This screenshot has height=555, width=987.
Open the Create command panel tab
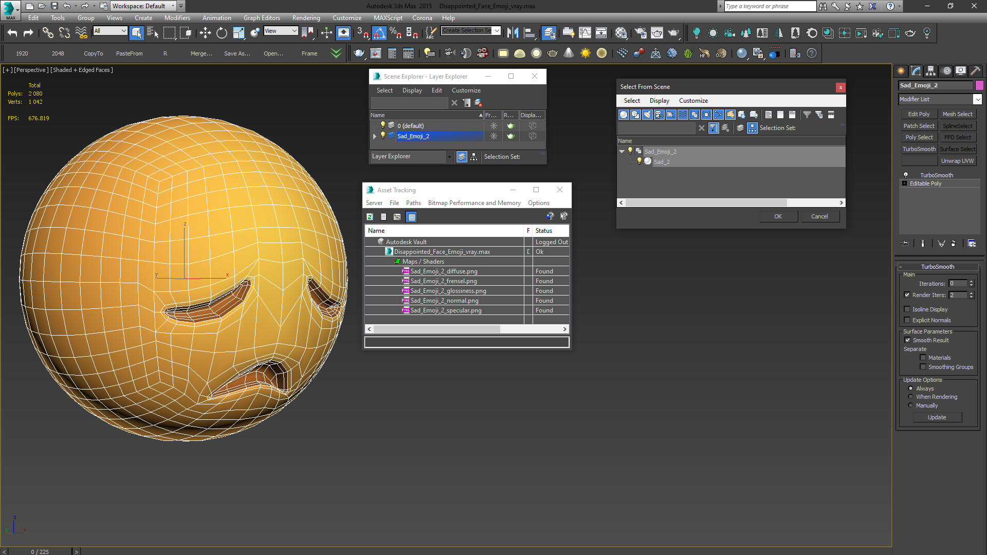901,71
